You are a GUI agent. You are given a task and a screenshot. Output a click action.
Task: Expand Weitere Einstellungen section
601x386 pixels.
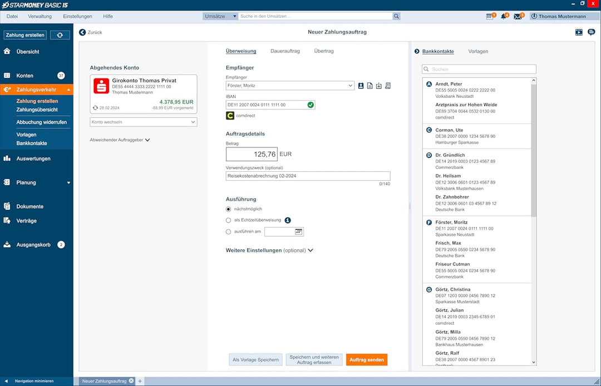pyautogui.click(x=269, y=250)
